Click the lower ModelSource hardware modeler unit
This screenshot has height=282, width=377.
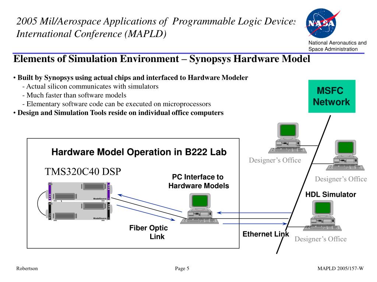coord(79,211)
